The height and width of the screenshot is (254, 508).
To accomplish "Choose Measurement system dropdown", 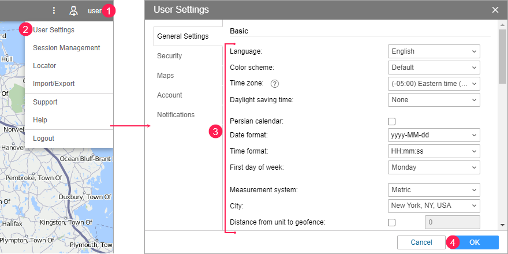I will [434, 190].
